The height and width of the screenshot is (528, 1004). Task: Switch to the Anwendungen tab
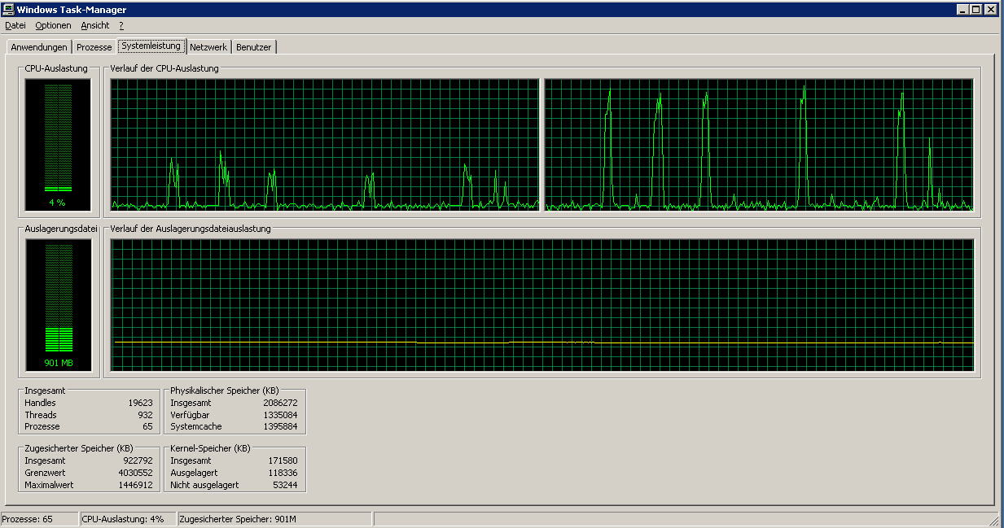tap(39, 47)
